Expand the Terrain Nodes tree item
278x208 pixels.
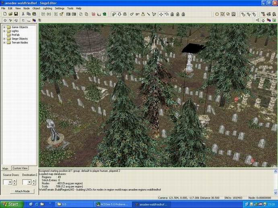[x=4, y=43]
